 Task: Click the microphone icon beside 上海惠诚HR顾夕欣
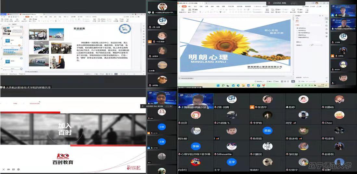(180, 107)
